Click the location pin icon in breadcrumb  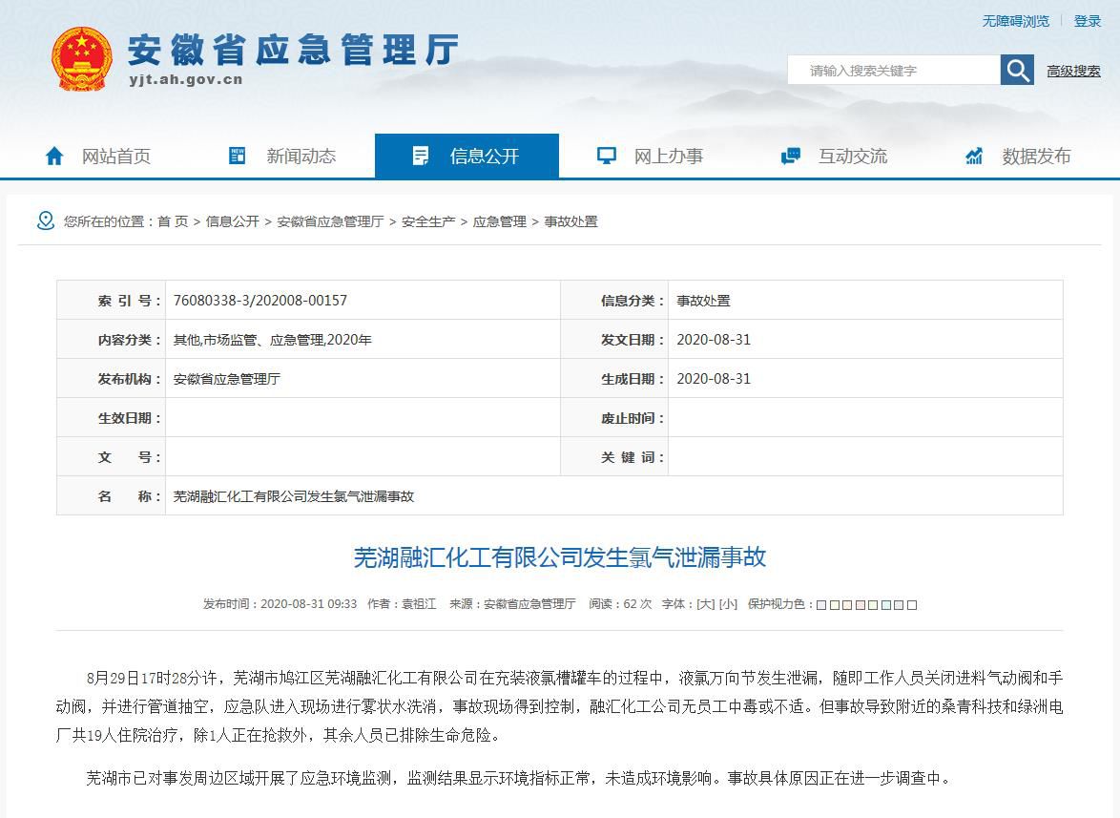[x=45, y=221]
